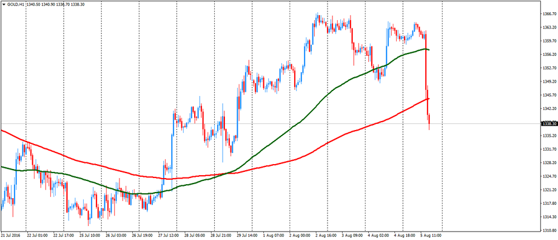
Task: Click the 5 Aug 11:00 time label
Action: coord(432,236)
